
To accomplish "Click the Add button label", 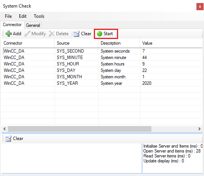I will click(x=17, y=34).
